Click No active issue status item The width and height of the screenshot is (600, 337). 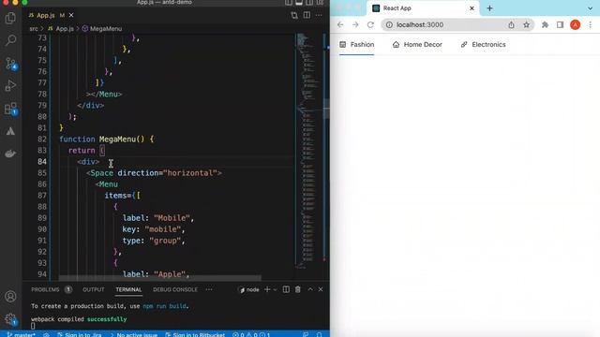pos(134,334)
